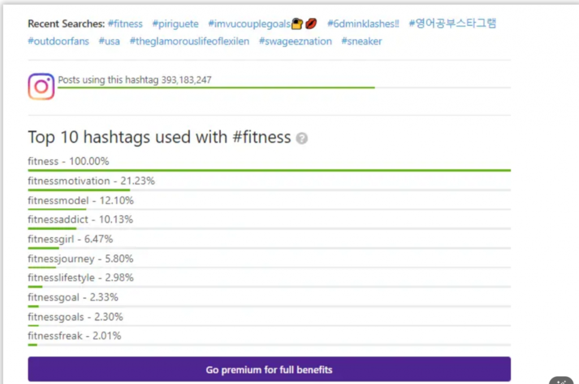
Task: Click the posts count progress bar
Action: [x=216, y=88]
